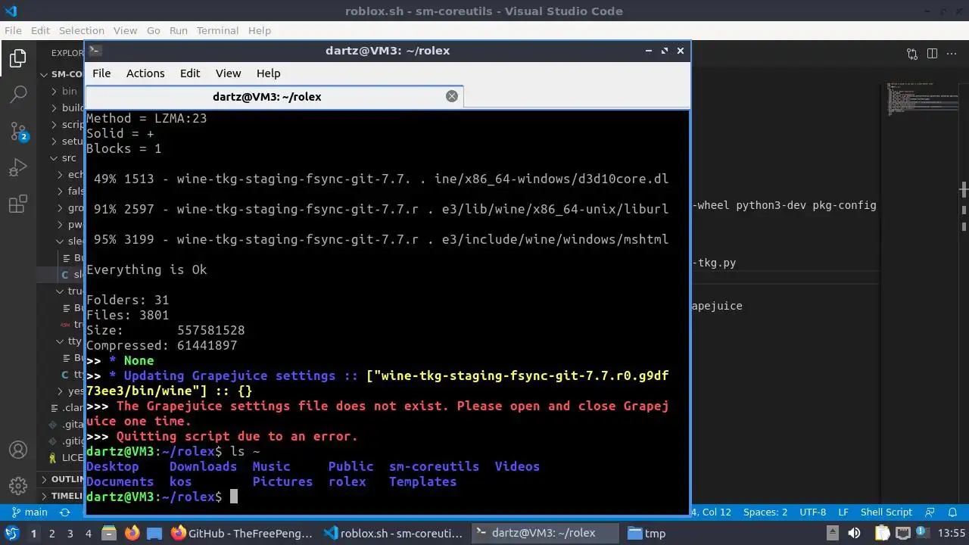Viewport: 969px width, 545px height.
Task: Collapse the tty folder in Explorer tree
Action: [x=61, y=341]
